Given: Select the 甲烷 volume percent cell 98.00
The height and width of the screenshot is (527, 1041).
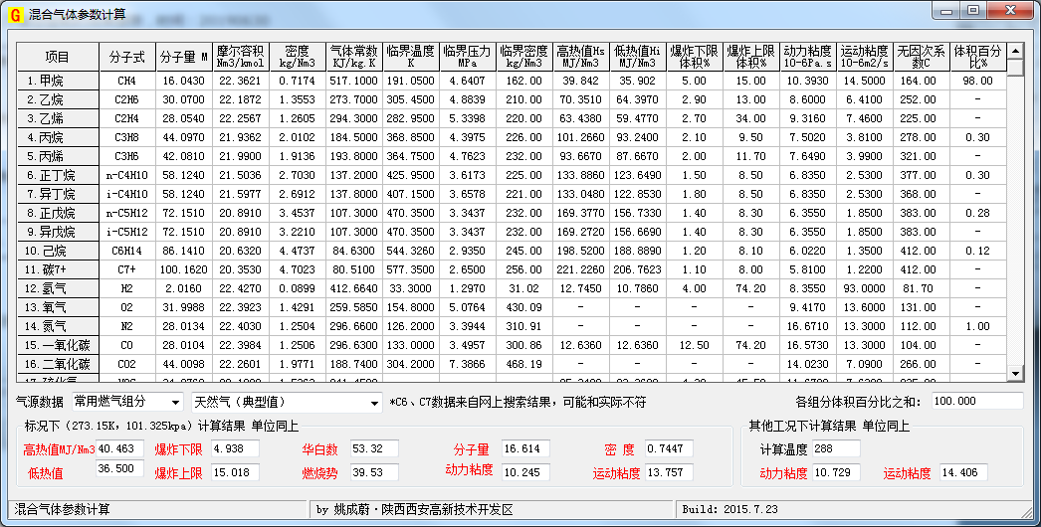Looking at the screenshot, I should [x=977, y=81].
